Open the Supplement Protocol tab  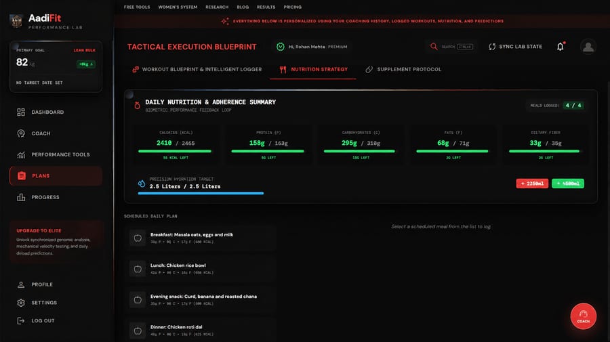click(x=403, y=70)
